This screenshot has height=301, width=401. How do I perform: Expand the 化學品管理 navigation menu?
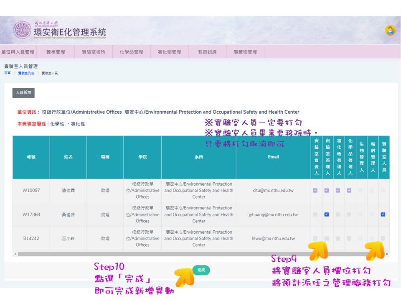point(131,52)
